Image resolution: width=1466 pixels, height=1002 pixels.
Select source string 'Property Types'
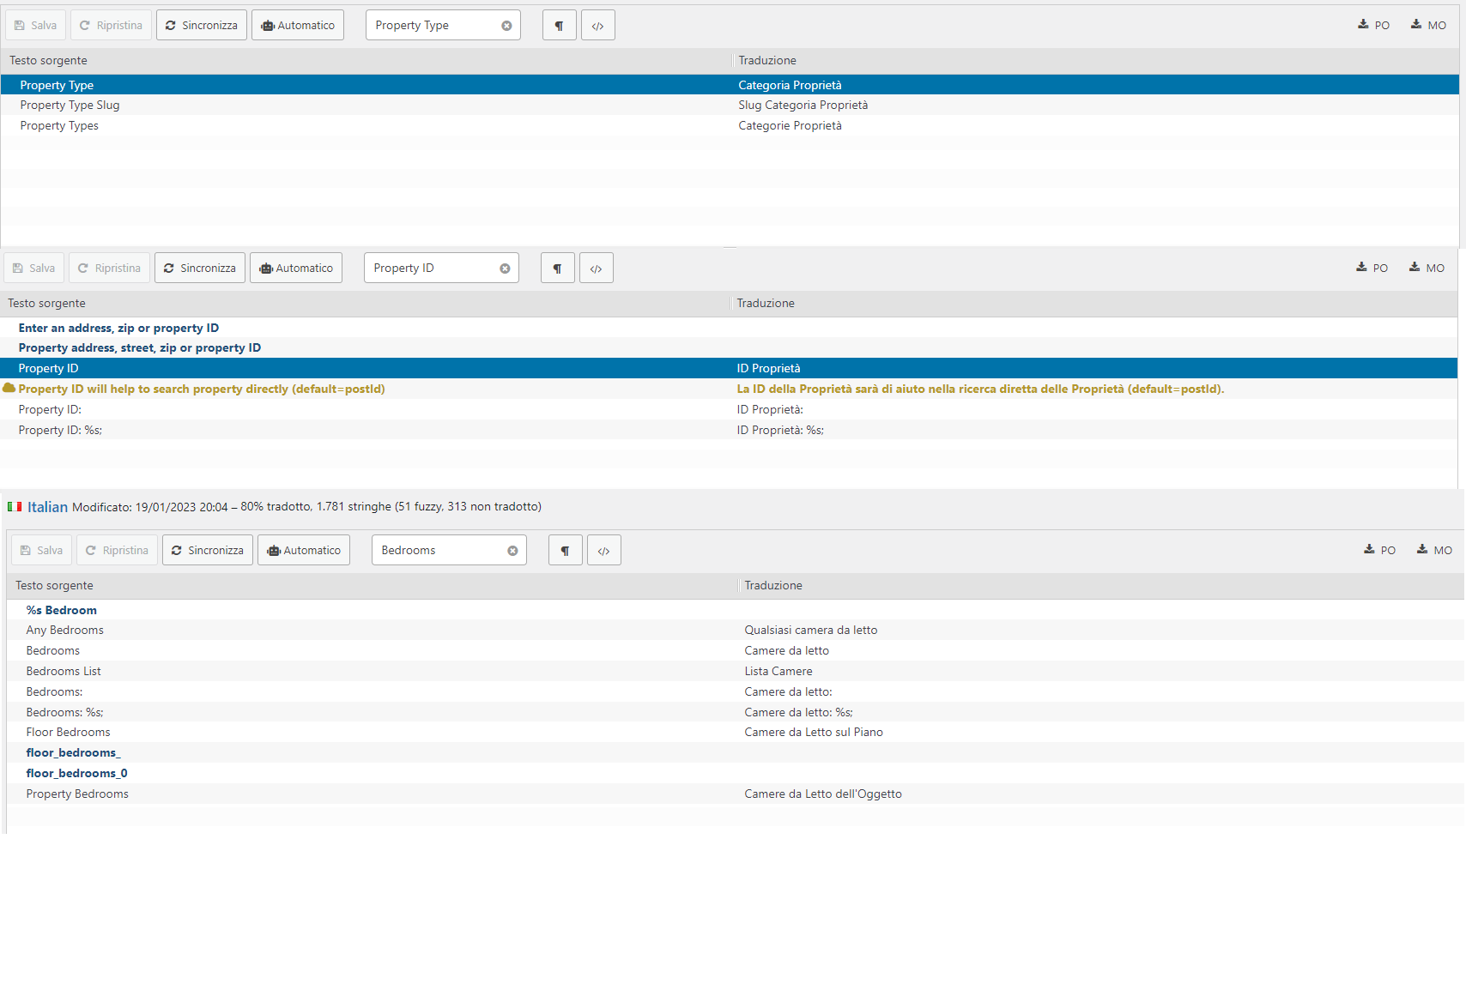[59, 126]
